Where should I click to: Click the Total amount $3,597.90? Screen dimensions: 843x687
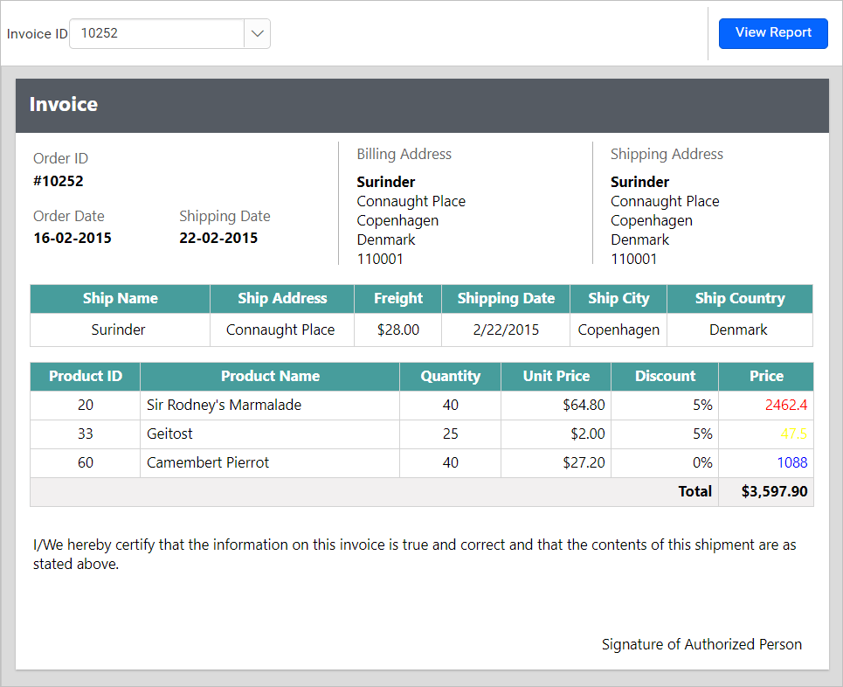766,491
